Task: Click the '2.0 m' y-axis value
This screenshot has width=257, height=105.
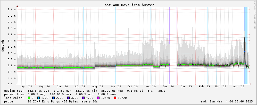Action: (12, 22)
